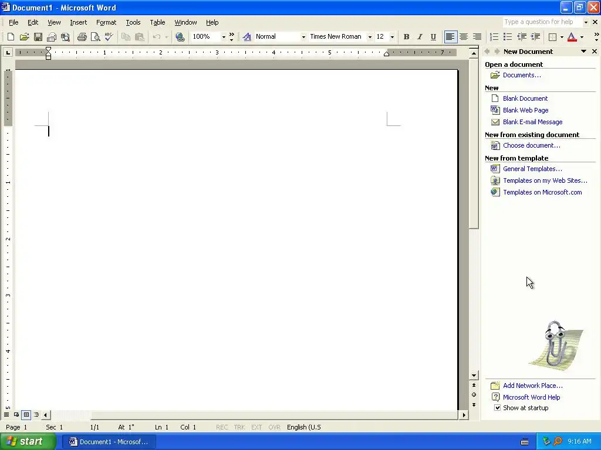The image size is (601, 450).
Task: Click the Print Preview toolbar icon
Action: 95,37
